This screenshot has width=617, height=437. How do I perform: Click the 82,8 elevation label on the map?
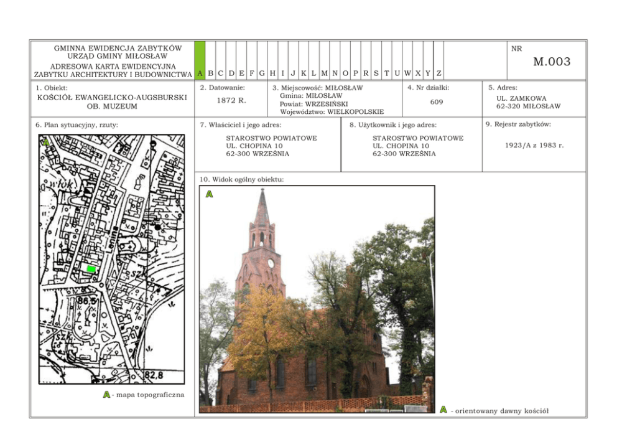click(154, 375)
